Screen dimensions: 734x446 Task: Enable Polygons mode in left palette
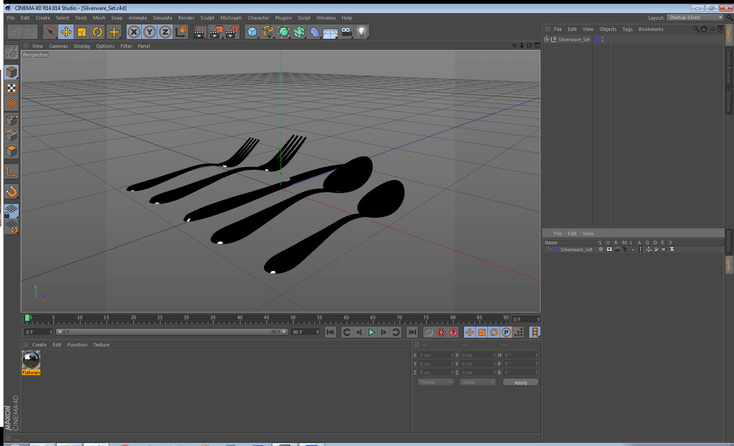11,151
